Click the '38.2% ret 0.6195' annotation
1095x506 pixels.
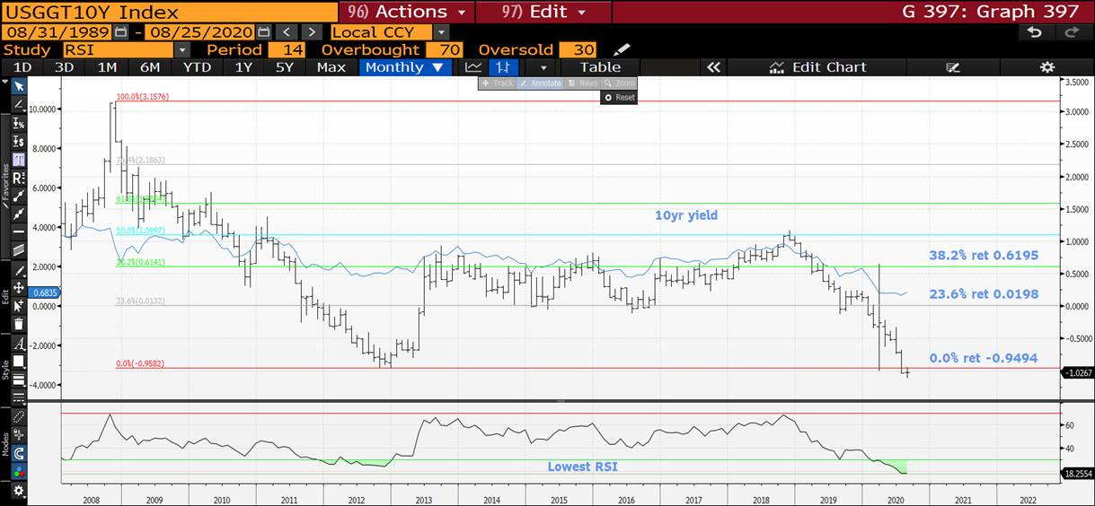(x=984, y=256)
